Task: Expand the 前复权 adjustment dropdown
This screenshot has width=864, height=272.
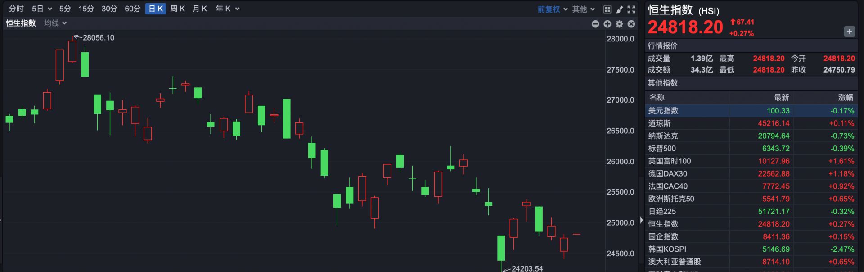Action: coord(552,9)
